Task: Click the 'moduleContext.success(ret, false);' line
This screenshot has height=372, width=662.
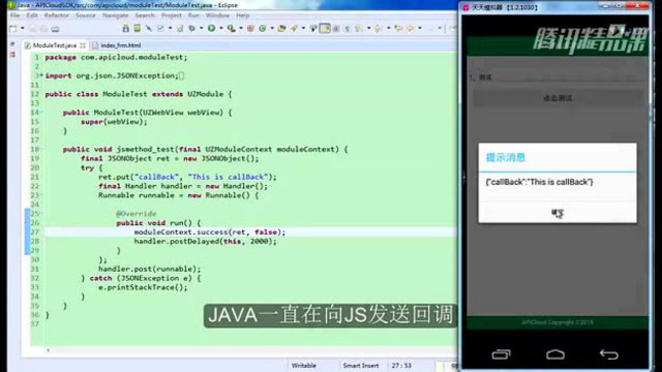Action: point(209,232)
